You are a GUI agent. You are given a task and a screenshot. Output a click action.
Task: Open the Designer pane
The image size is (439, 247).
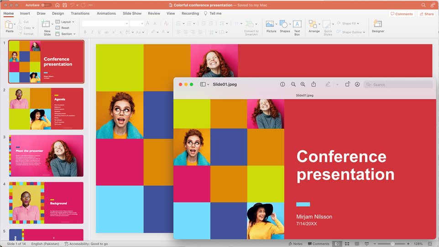(x=377, y=26)
